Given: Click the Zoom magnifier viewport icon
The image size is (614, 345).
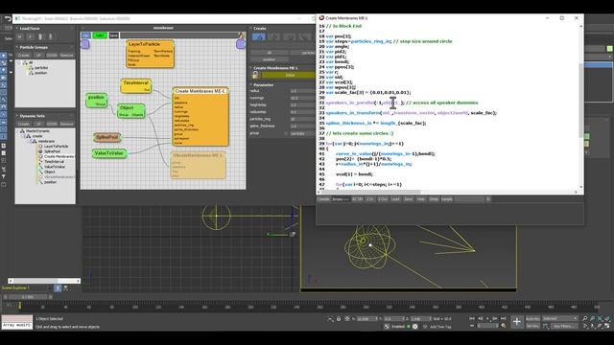Looking at the screenshot, I should (585, 319).
